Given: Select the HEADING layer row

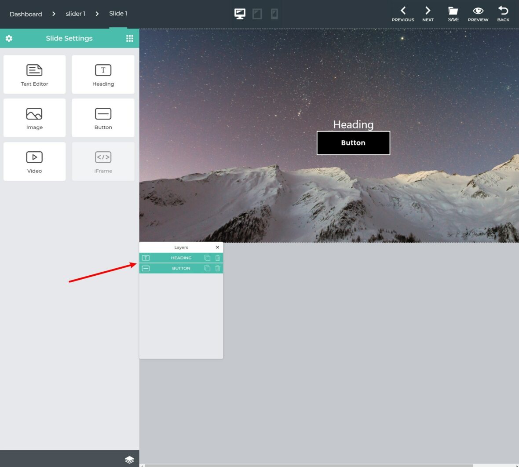Looking at the screenshot, I should click(x=181, y=258).
